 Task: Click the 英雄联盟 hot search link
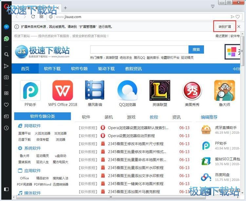(112, 57)
